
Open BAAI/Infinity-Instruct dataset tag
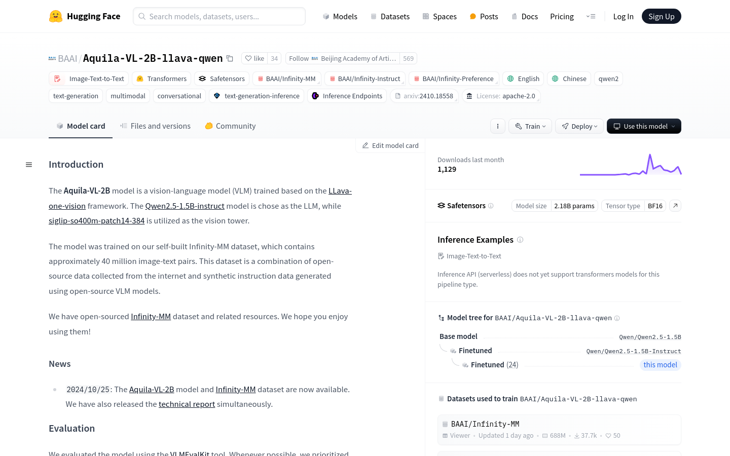365,79
